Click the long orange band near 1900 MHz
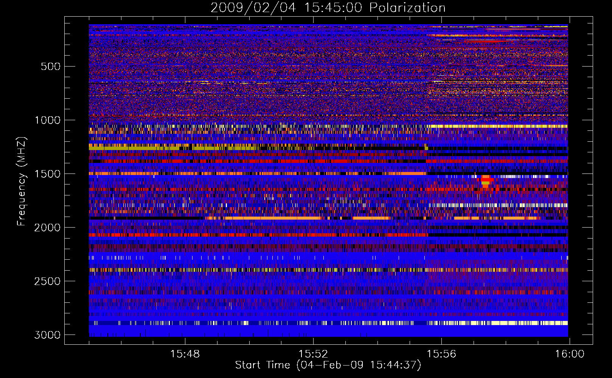 [272, 218]
